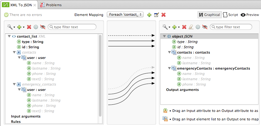Click the red delete icon in input panel
Screen dimensions: 261x126
tap(29, 27)
